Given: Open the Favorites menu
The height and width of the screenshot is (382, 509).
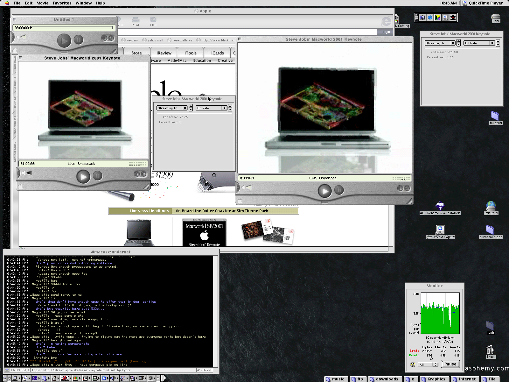Looking at the screenshot, I should pyautogui.click(x=62, y=3).
